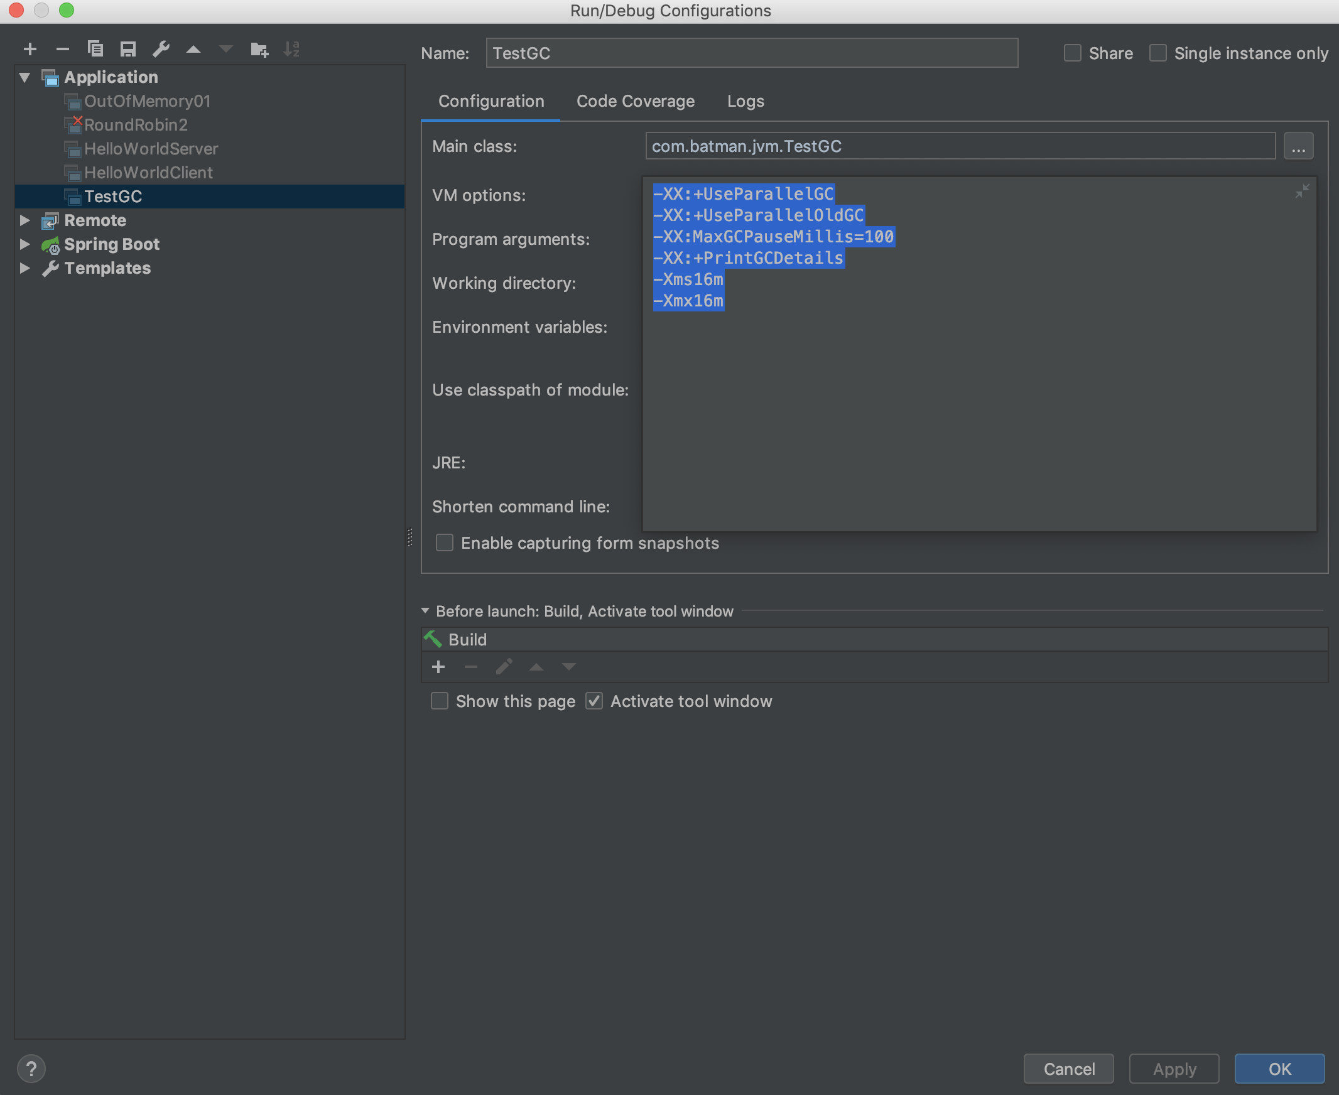
Task: Open the Logs tab
Action: 745,101
